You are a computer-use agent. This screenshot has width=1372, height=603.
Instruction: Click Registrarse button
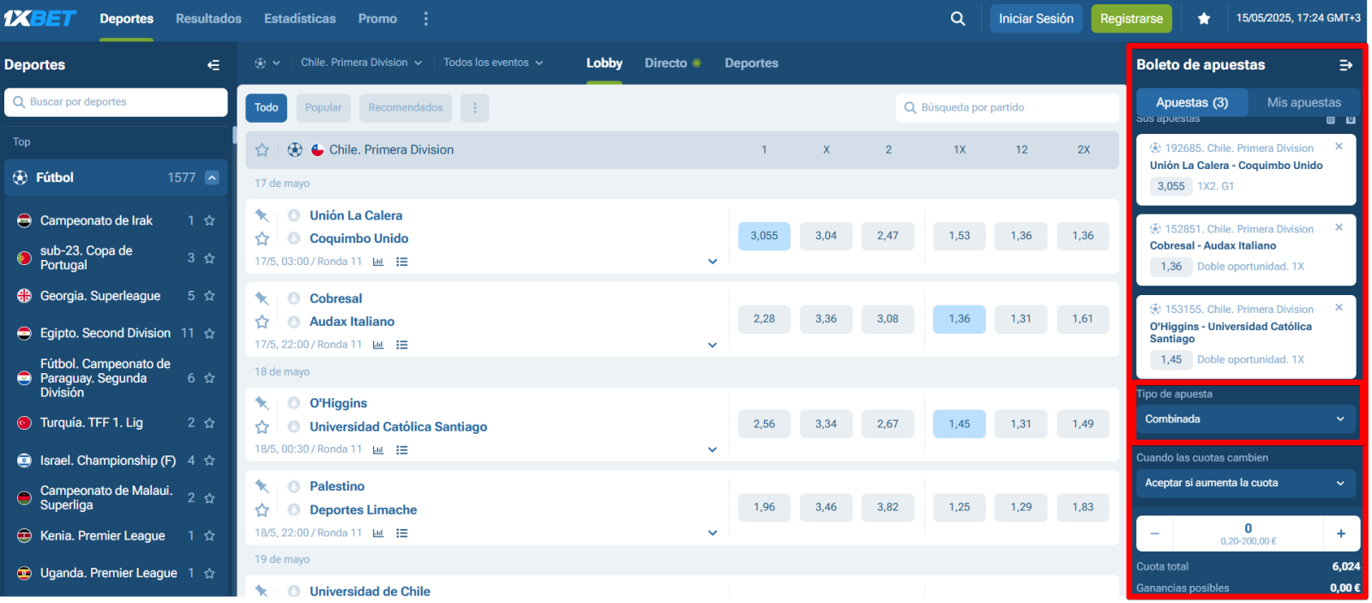(1131, 19)
